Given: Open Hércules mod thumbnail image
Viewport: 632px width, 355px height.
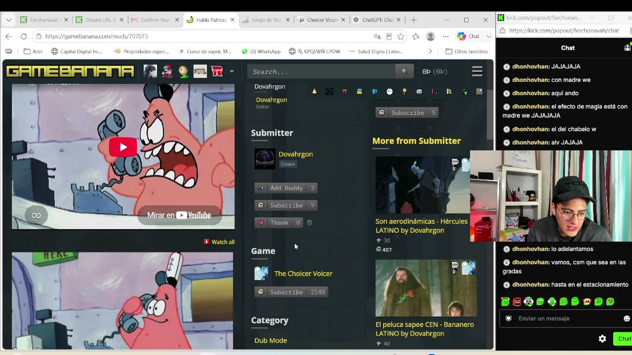Looking at the screenshot, I should (x=423, y=185).
